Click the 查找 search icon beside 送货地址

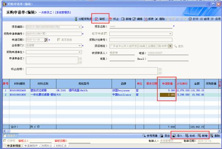(175, 46)
